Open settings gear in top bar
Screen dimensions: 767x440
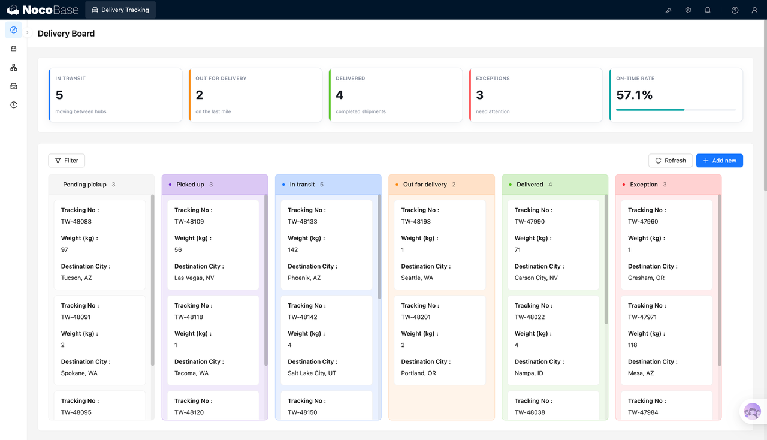point(688,10)
